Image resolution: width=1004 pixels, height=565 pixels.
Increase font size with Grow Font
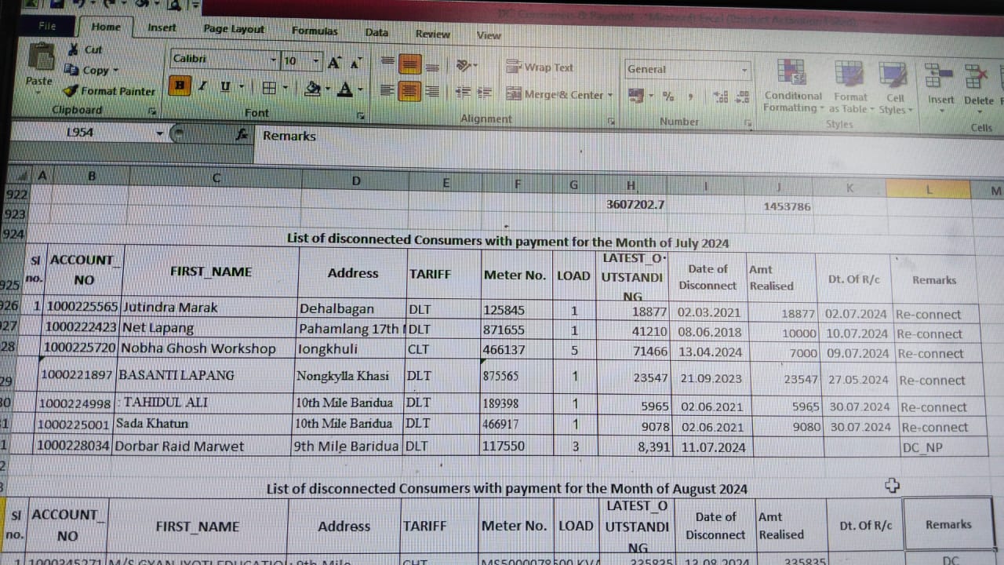pos(334,62)
